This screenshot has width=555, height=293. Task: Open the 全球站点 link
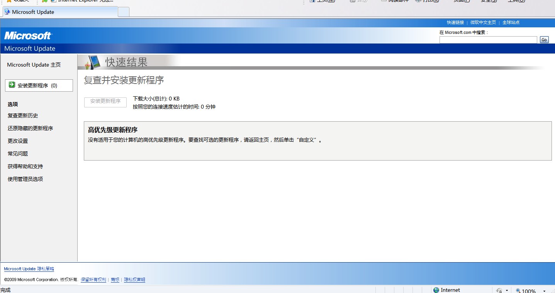[x=511, y=22]
